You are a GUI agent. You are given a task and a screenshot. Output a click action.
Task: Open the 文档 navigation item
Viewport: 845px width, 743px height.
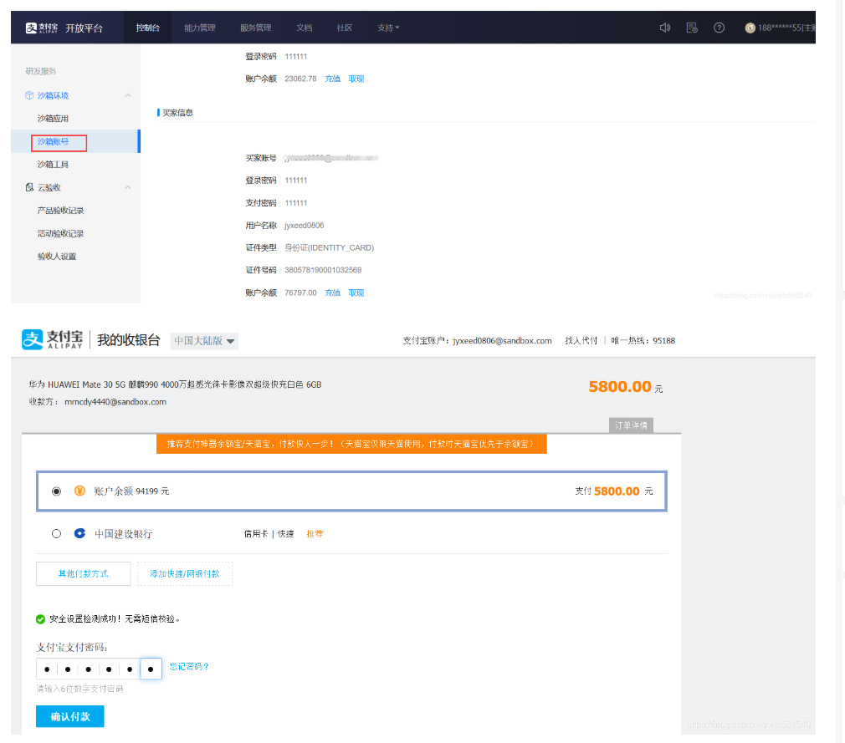pyautogui.click(x=305, y=28)
